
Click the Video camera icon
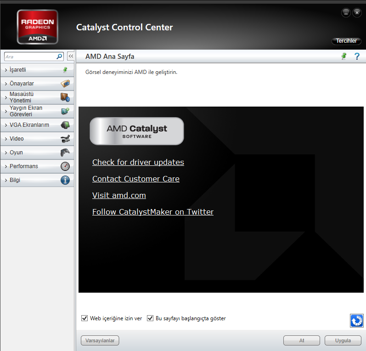pyautogui.click(x=65, y=139)
